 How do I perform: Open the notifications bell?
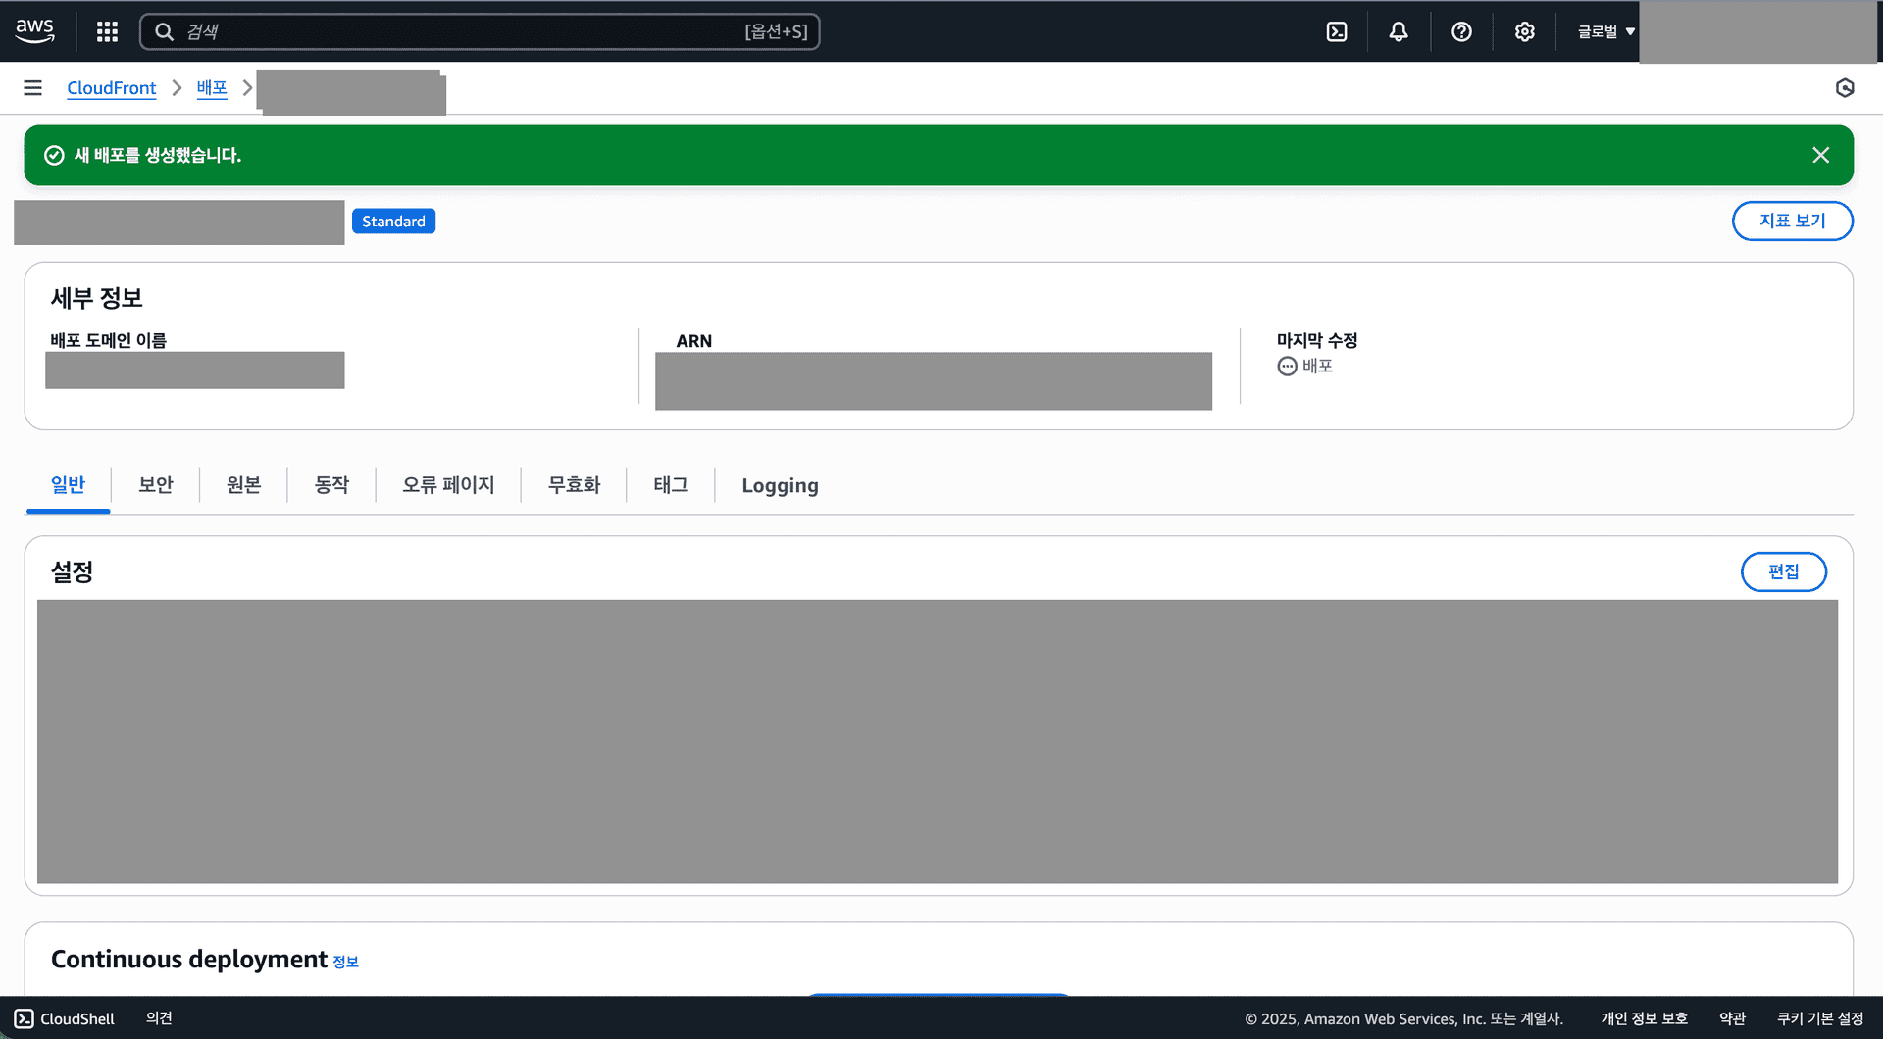[1398, 30]
